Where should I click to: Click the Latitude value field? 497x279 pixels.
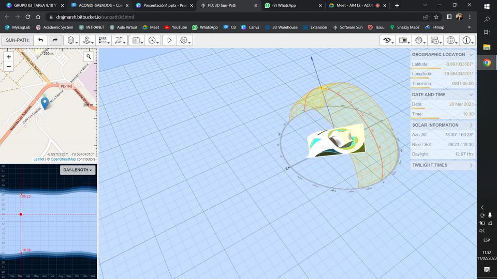(x=456, y=64)
